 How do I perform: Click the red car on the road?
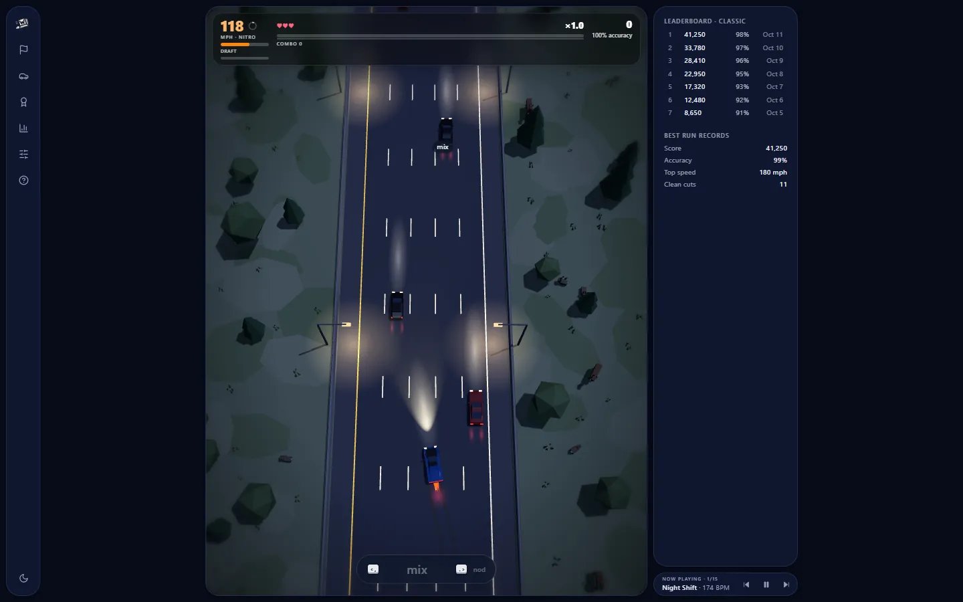click(475, 407)
